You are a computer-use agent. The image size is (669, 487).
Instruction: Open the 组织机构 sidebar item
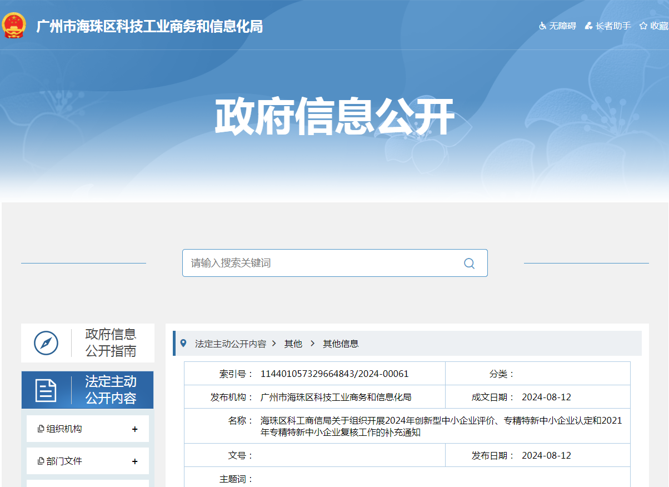[x=64, y=429]
